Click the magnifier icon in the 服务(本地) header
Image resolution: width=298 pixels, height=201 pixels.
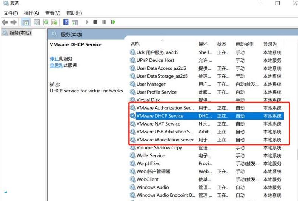tap(54, 34)
